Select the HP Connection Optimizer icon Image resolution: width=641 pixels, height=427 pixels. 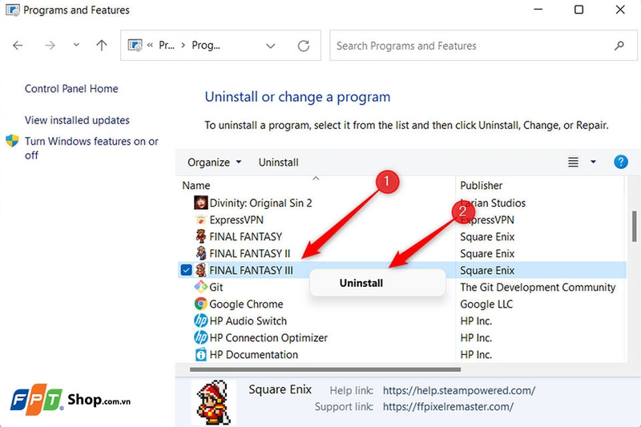click(x=201, y=337)
